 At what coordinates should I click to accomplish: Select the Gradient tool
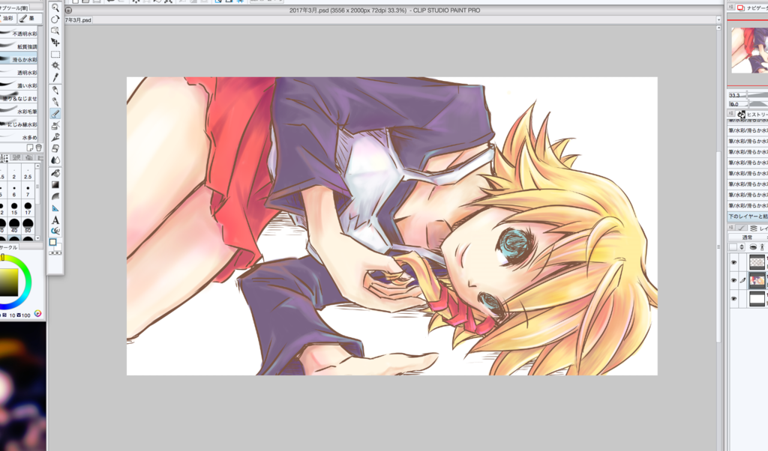tap(55, 185)
